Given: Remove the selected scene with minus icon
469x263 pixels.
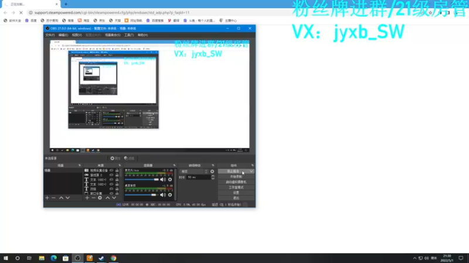Looking at the screenshot, I should point(53,198).
